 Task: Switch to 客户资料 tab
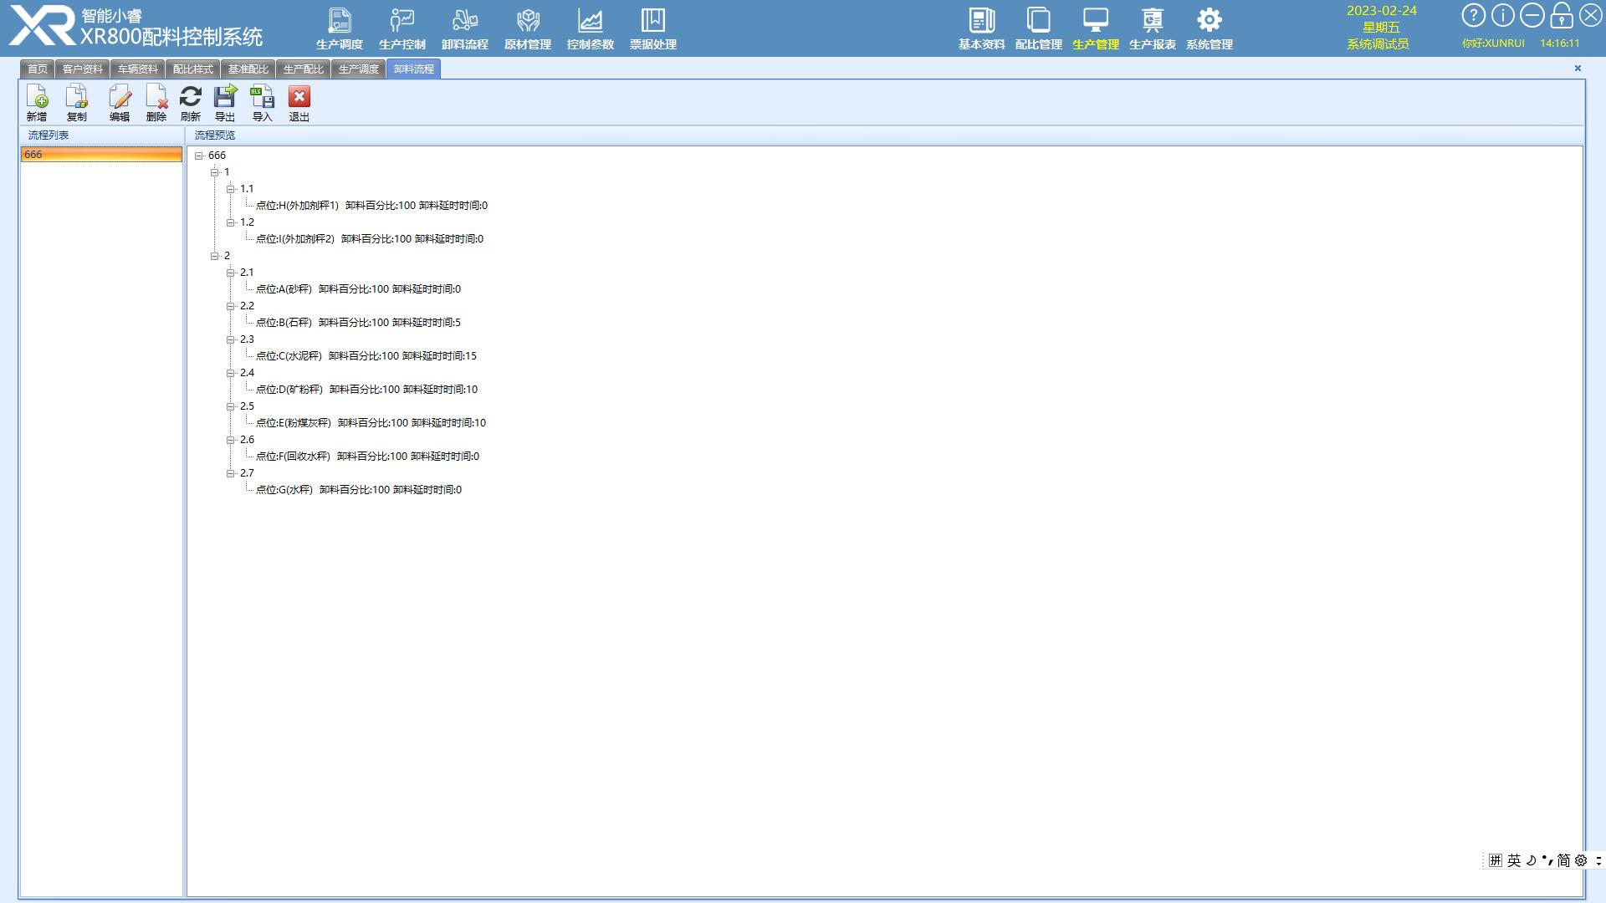(82, 69)
